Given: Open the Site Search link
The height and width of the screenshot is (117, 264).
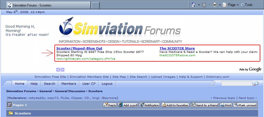Looking at the screenshot, I should [x=139, y=77].
